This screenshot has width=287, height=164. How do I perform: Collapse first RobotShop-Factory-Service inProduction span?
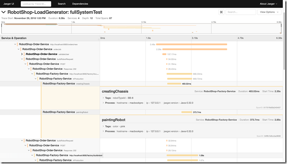pos(36,79)
